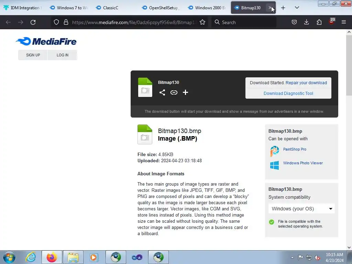Click the forward navigation arrow

pyautogui.click(x=21, y=22)
